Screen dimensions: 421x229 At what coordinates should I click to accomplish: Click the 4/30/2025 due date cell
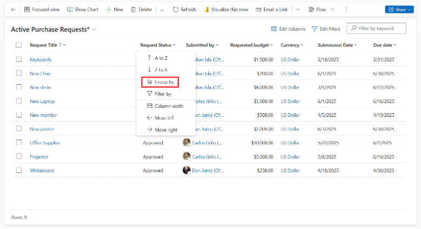(x=383, y=171)
